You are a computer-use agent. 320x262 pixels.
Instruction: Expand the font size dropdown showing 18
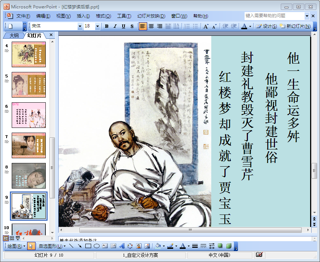tap(97, 26)
